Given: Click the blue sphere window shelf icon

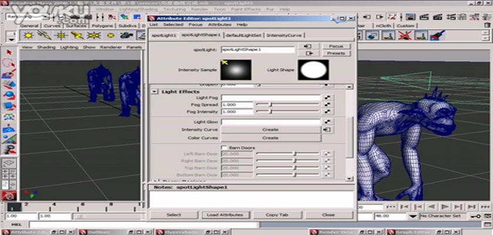Looking at the screenshot, I should (373, 35).
